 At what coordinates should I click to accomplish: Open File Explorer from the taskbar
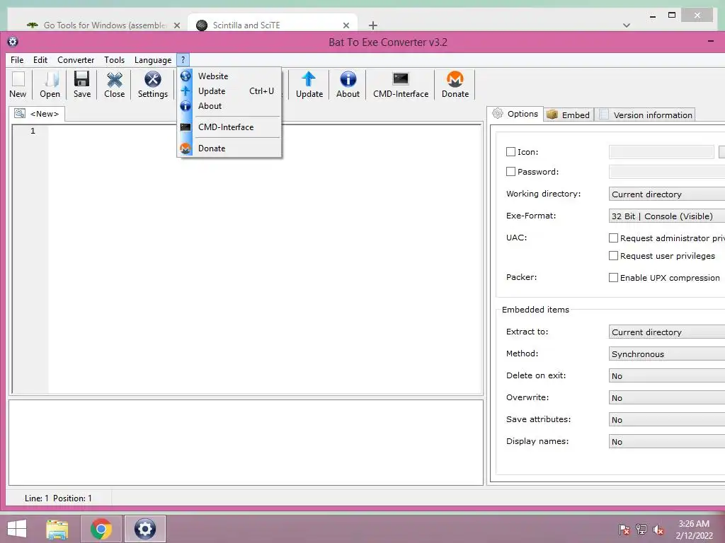pyautogui.click(x=57, y=529)
